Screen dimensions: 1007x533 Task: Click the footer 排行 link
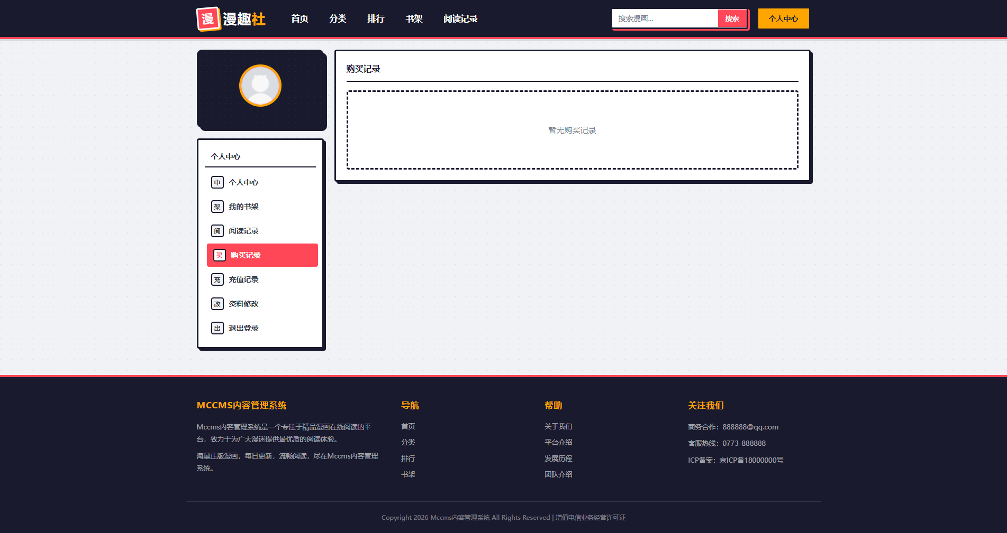click(408, 459)
